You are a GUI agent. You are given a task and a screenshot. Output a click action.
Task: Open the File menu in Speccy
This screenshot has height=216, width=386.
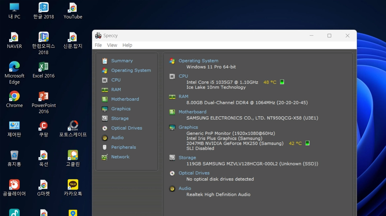coord(98,45)
